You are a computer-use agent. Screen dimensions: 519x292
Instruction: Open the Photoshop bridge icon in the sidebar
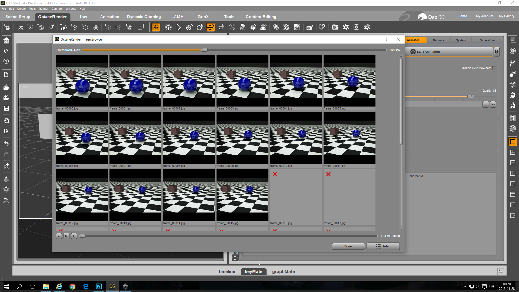point(6,166)
